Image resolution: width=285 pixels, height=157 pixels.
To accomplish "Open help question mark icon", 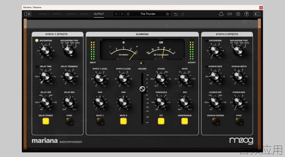I will click(247, 14).
